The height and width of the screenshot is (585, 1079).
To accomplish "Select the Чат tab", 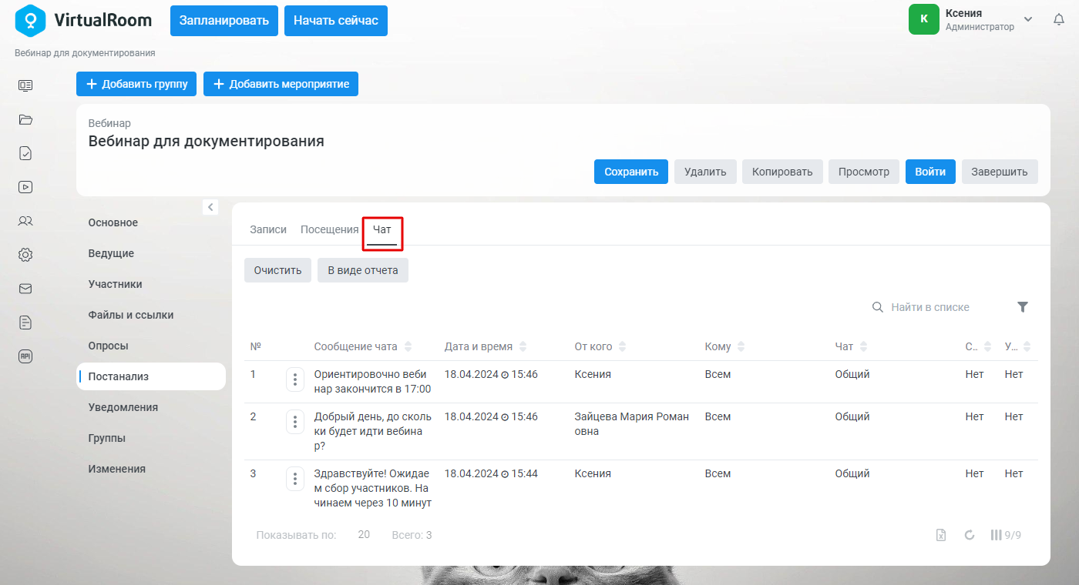I will pos(382,229).
